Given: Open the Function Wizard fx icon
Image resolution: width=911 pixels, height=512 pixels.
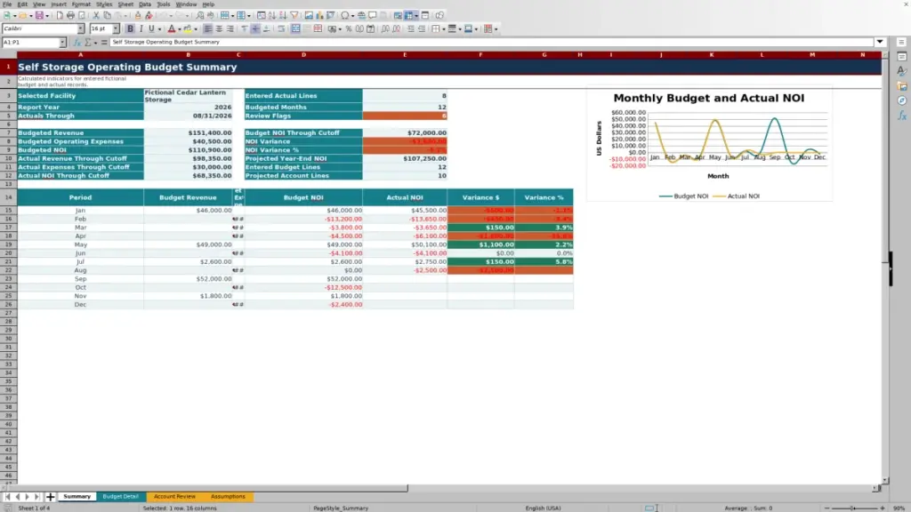Looking at the screenshot, I should pyautogui.click(x=77, y=43).
